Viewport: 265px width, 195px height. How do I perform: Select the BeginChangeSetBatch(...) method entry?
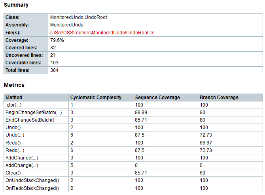(x=33, y=112)
